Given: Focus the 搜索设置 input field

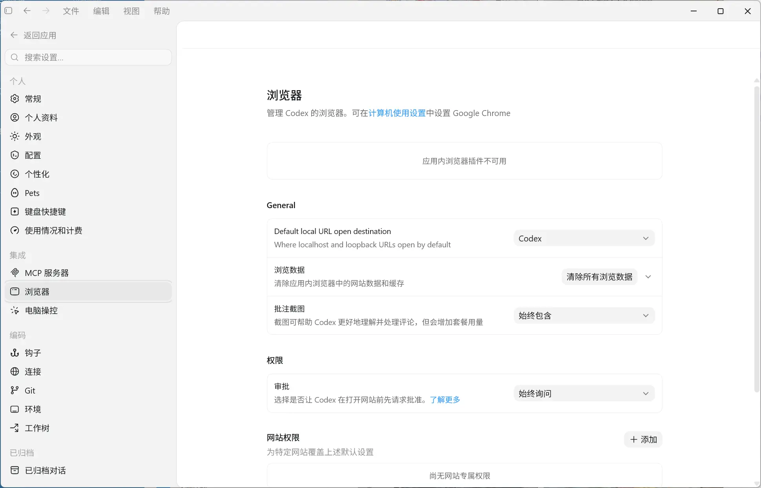Looking at the screenshot, I should [88, 58].
